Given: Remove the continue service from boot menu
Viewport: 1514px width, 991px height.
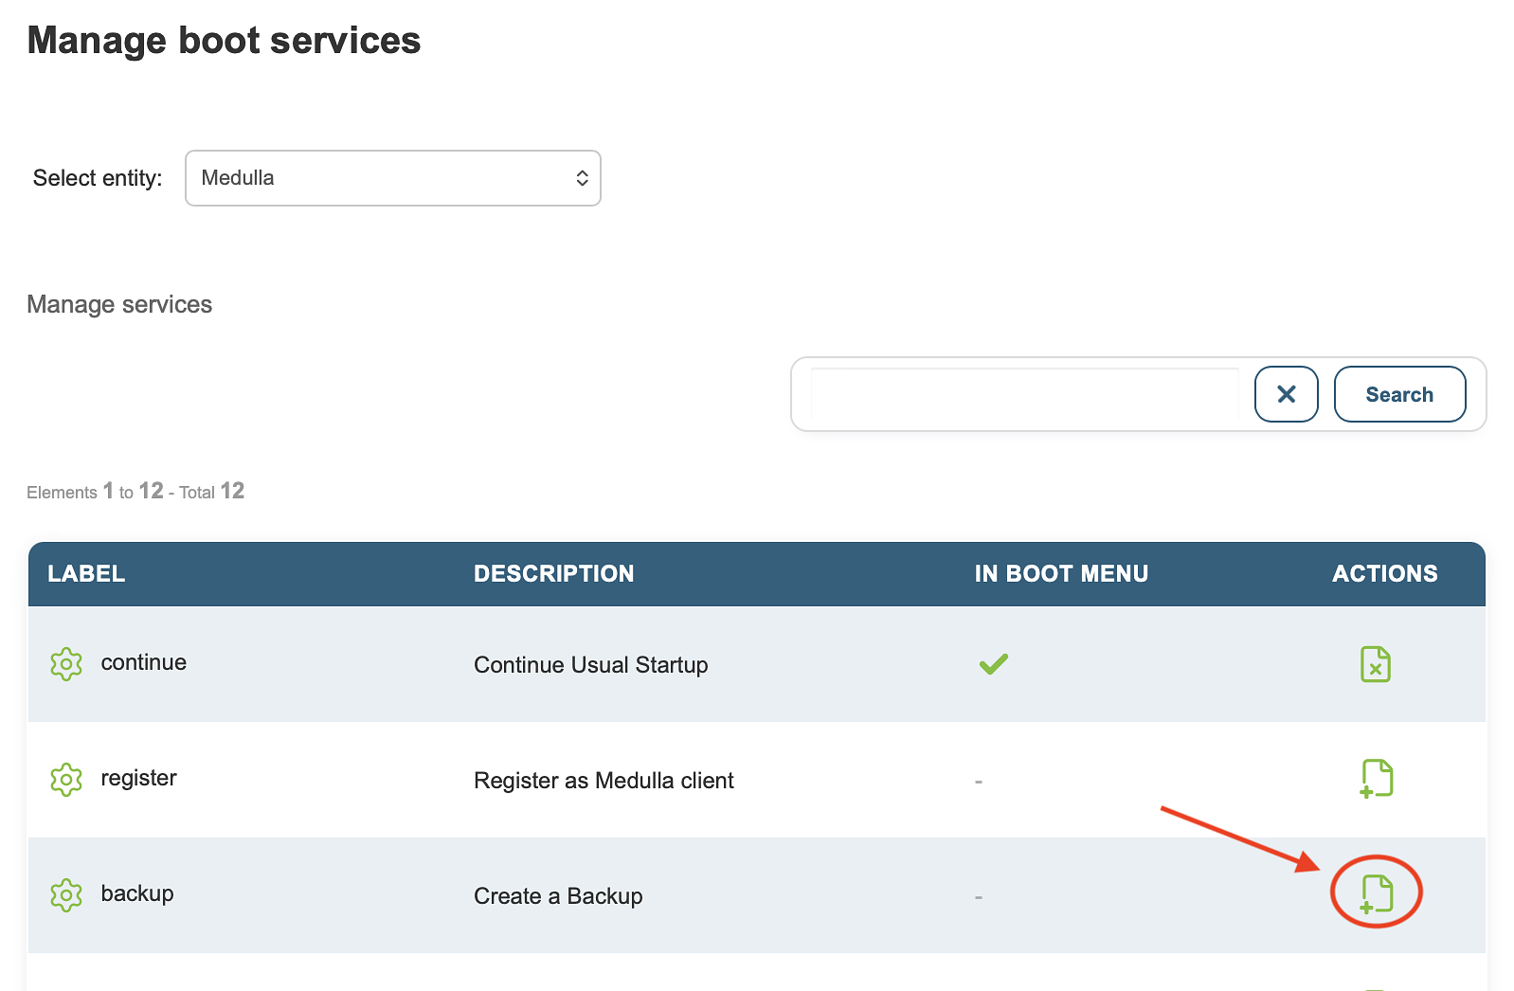Looking at the screenshot, I should coord(1376,664).
